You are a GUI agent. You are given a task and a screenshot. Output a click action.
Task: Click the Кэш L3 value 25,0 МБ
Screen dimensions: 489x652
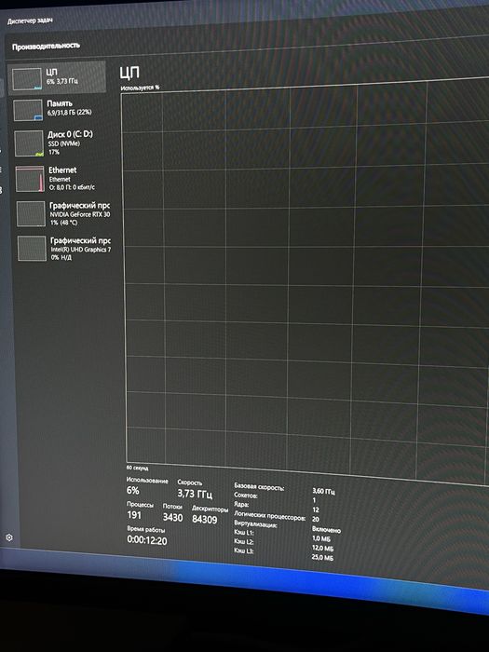[x=322, y=557]
